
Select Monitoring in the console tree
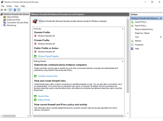(x=11, y=25)
